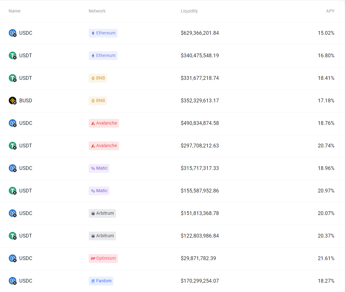Click the 20.37% APY value
This screenshot has height=292, width=345.
(326, 236)
